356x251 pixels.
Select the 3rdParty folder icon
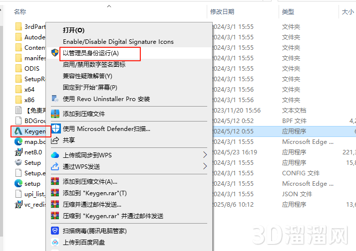click(18, 26)
